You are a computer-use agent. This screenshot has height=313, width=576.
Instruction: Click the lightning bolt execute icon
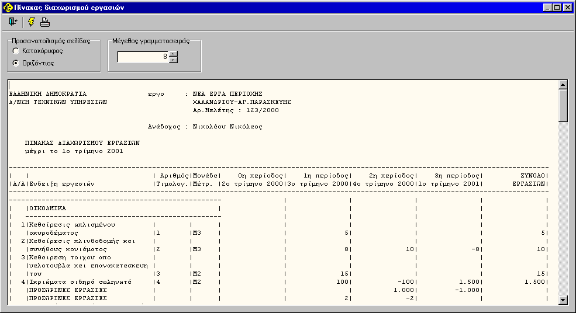click(x=32, y=22)
